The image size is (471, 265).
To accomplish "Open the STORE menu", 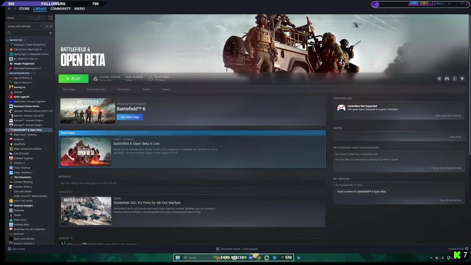I will coord(24,8).
